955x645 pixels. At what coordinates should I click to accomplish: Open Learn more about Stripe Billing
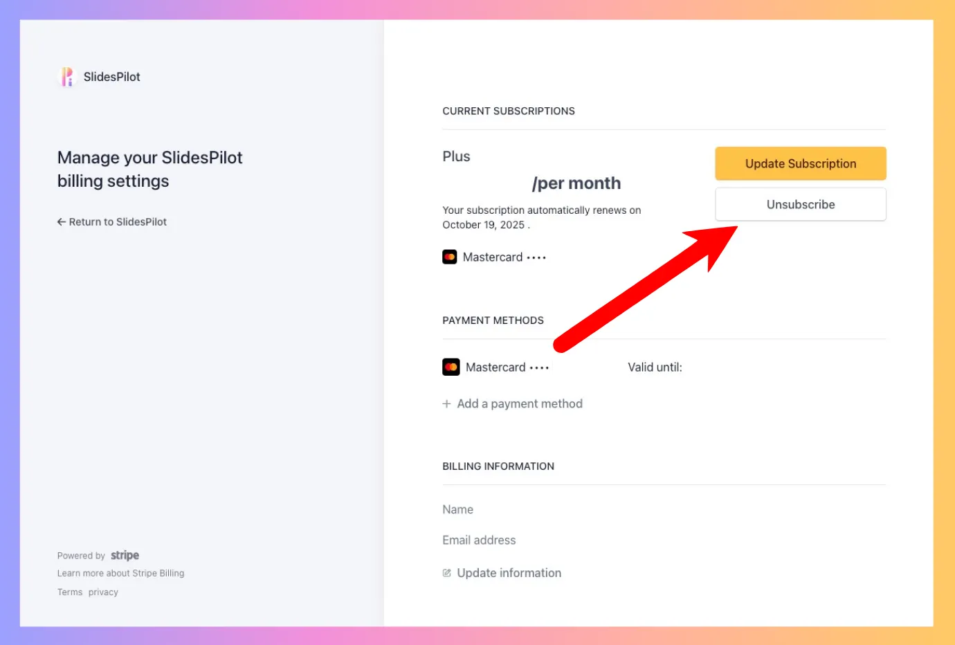tap(121, 574)
